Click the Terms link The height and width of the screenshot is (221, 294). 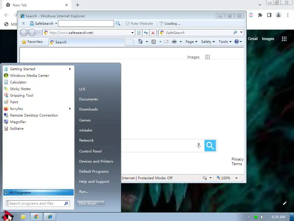[237, 164]
